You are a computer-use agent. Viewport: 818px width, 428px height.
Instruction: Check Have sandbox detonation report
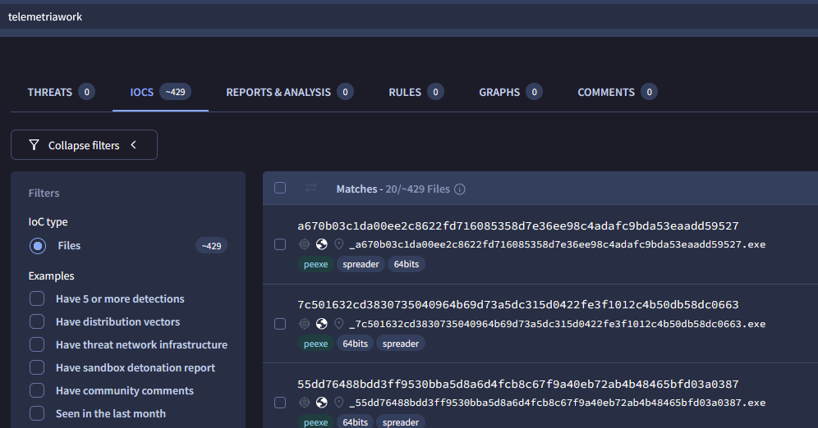37,367
